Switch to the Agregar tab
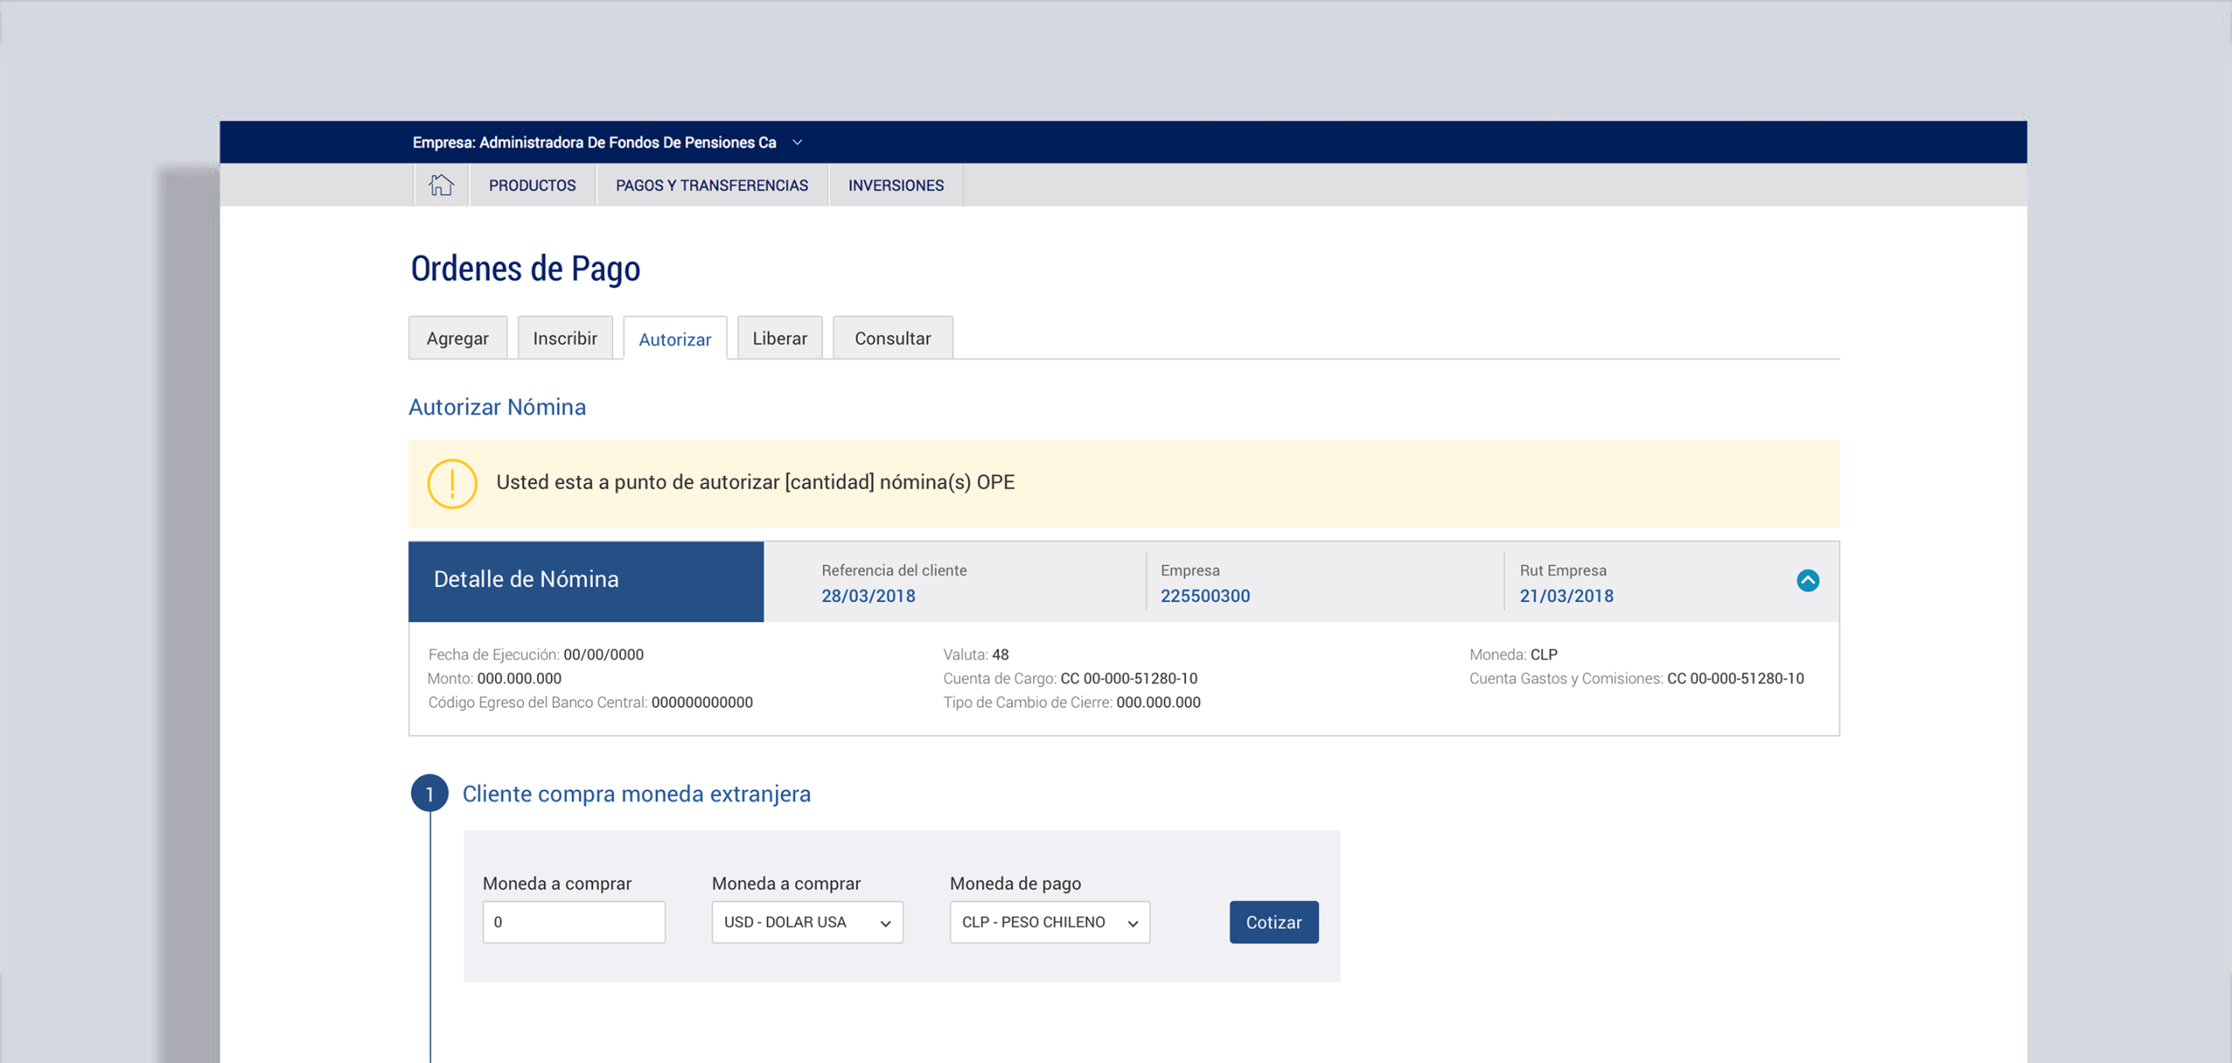The width and height of the screenshot is (2232, 1063). click(458, 338)
